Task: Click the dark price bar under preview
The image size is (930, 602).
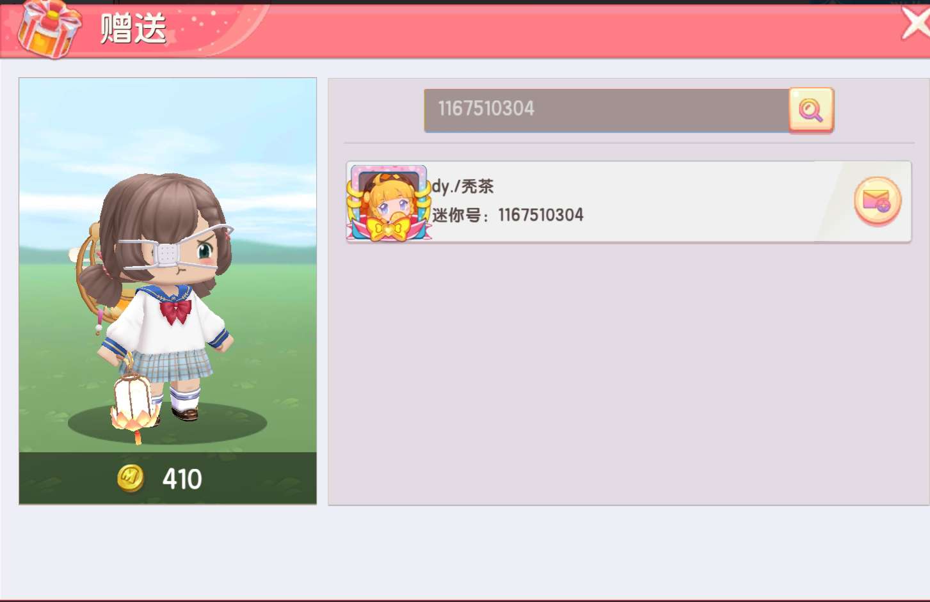Action: point(168,479)
